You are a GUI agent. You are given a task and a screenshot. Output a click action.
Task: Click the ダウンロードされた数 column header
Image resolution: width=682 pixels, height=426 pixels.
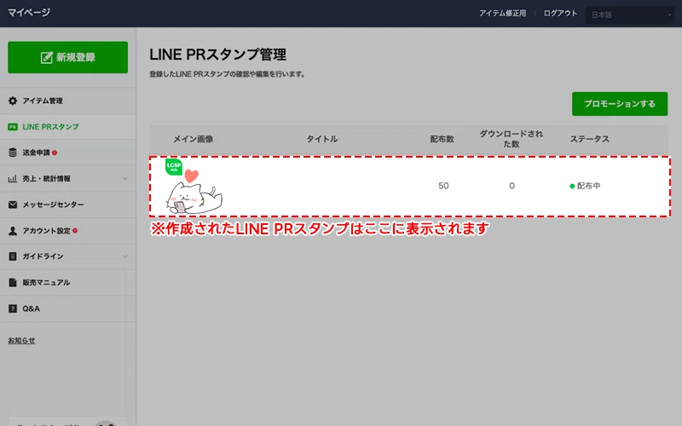click(511, 139)
